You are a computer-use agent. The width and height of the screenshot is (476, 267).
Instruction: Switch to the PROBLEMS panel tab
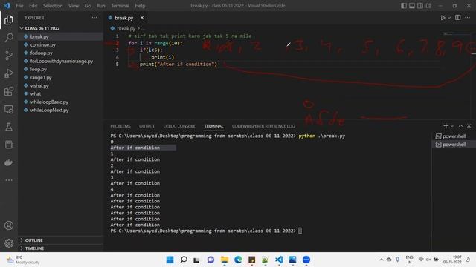120,126
